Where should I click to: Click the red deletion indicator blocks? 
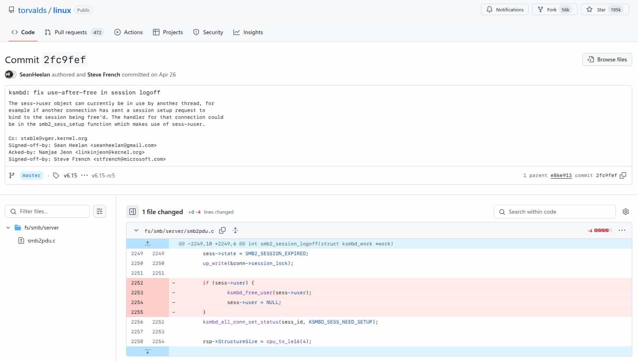(x=600, y=230)
